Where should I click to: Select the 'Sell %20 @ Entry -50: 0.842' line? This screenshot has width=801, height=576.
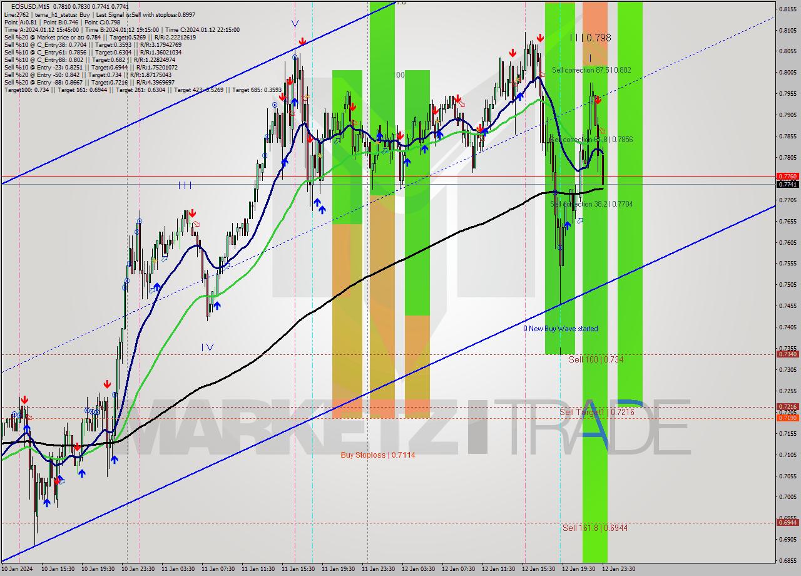coord(87,75)
